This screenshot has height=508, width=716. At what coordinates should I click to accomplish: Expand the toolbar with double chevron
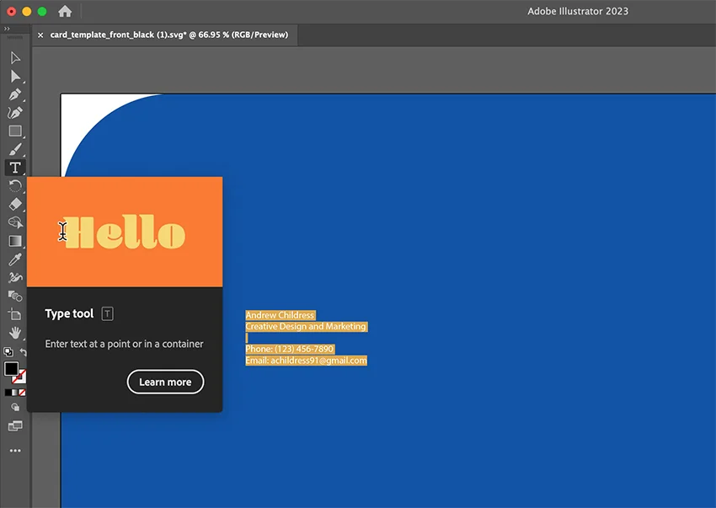coord(7,29)
